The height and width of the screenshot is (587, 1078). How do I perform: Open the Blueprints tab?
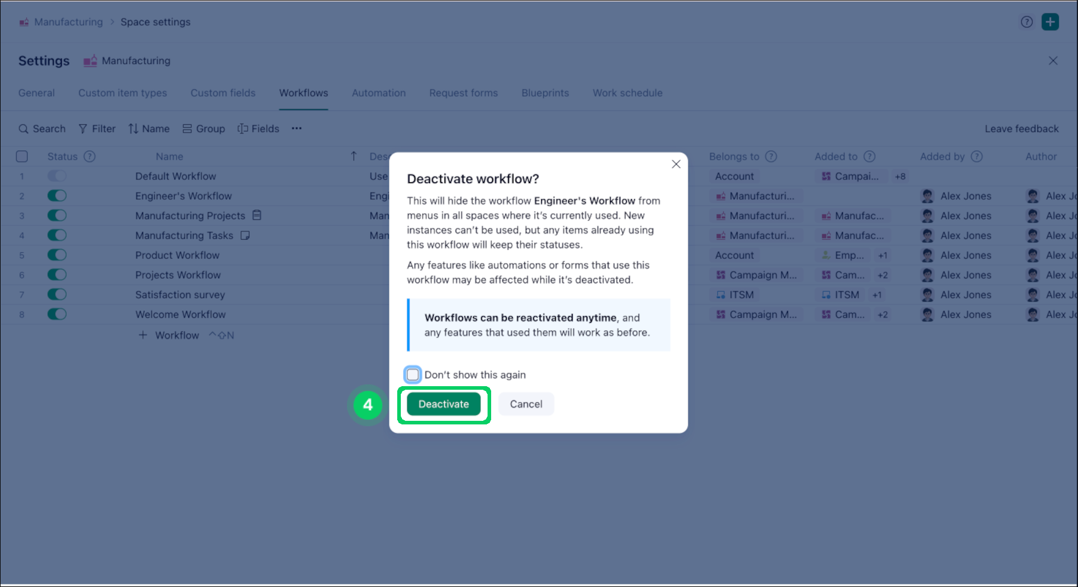click(544, 93)
